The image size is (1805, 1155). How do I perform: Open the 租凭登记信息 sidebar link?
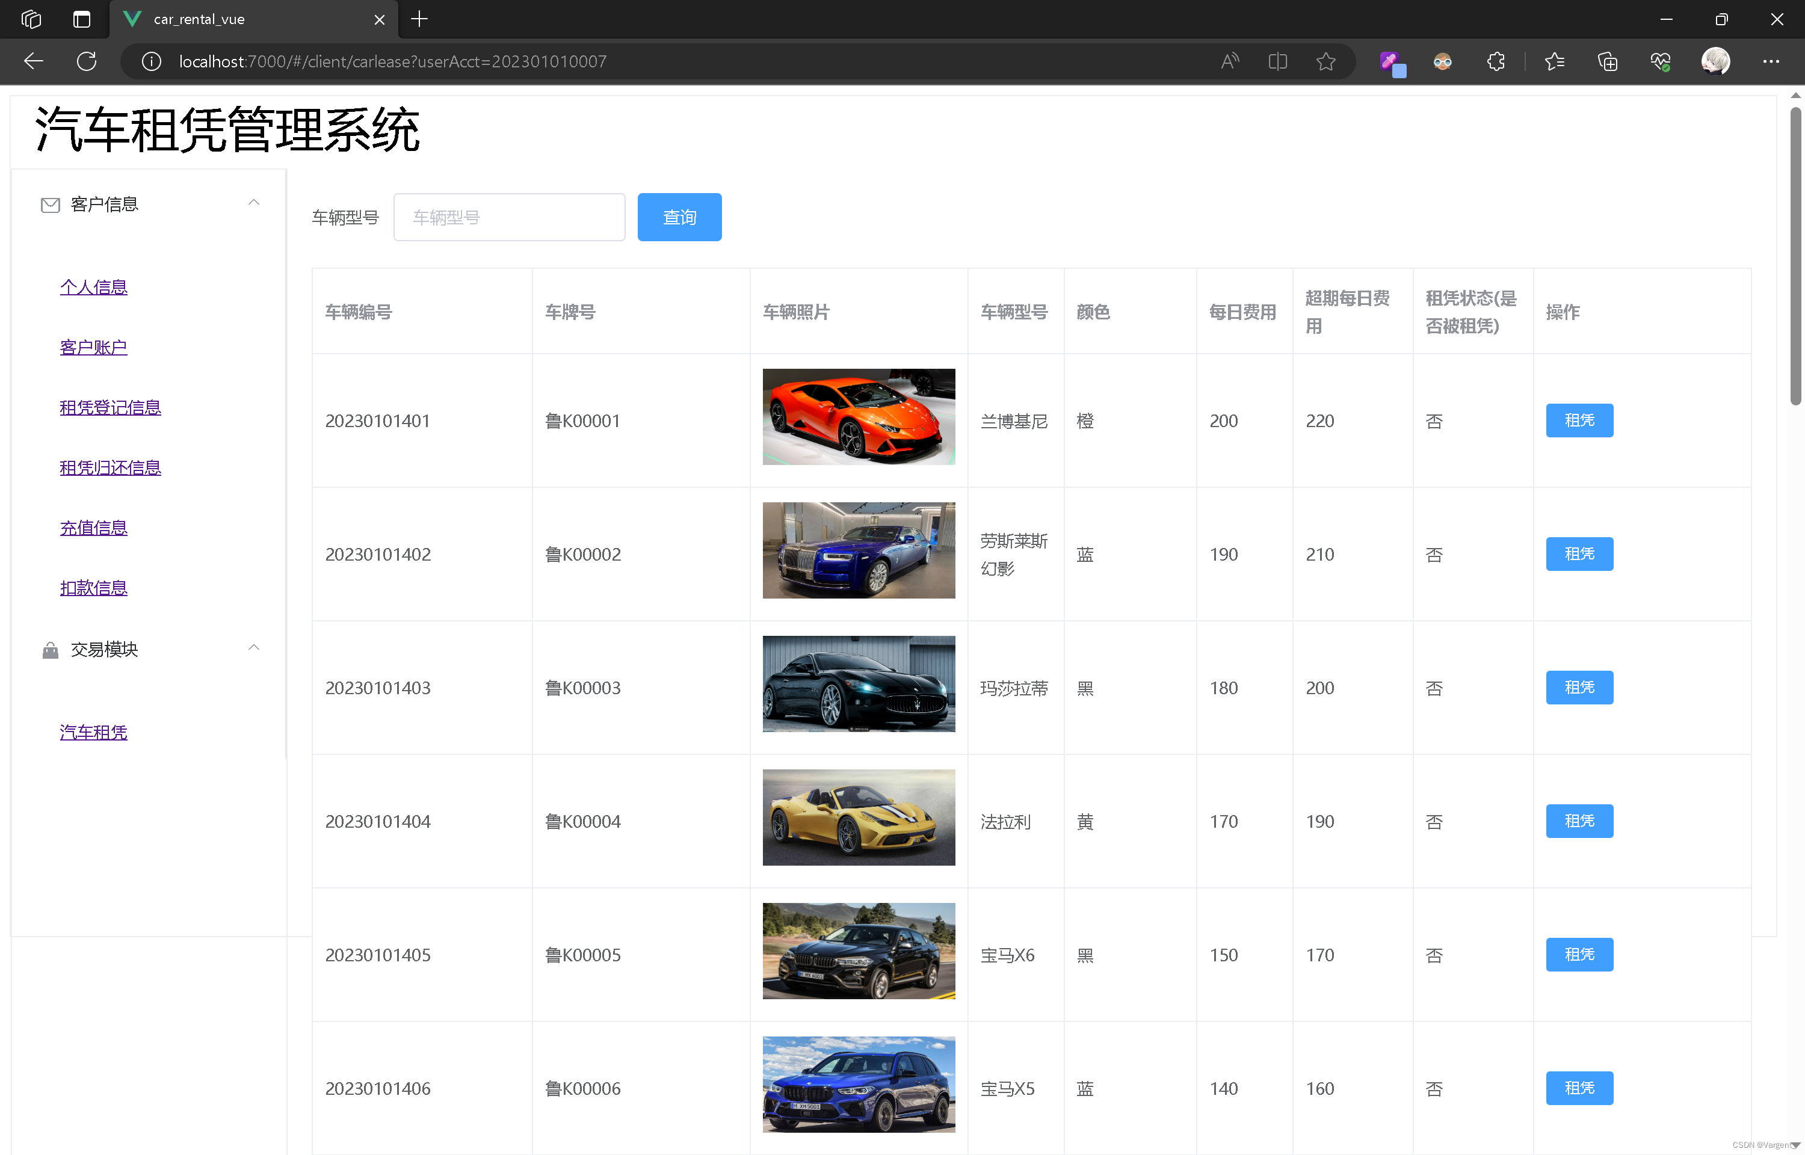point(110,407)
